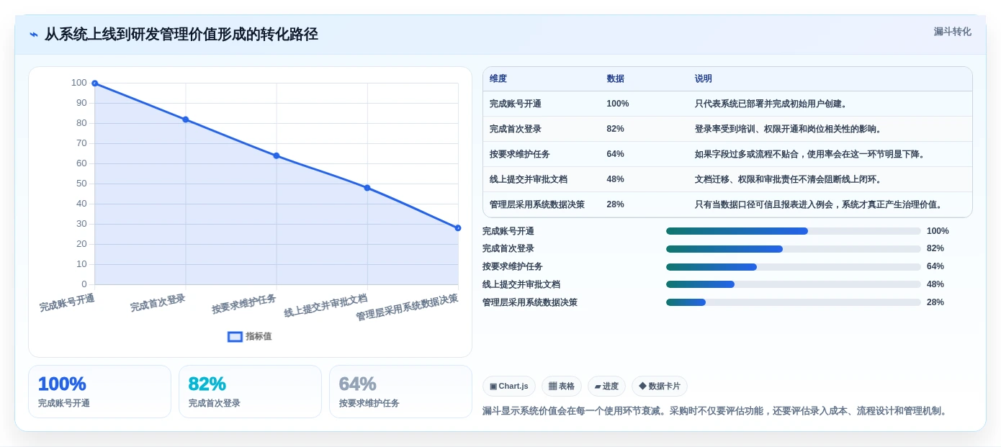Image resolution: width=1001 pixels, height=447 pixels.
Task: Toggle the 指标值 legend swatch
Action: pyautogui.click(x=235, y=336)
